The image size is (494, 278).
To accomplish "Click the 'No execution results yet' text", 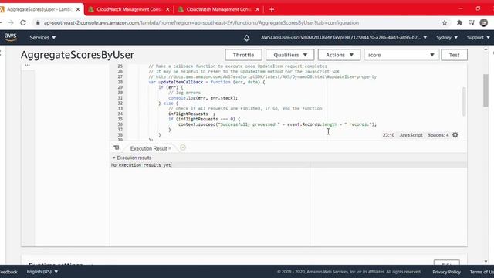I will coord(141,164).
